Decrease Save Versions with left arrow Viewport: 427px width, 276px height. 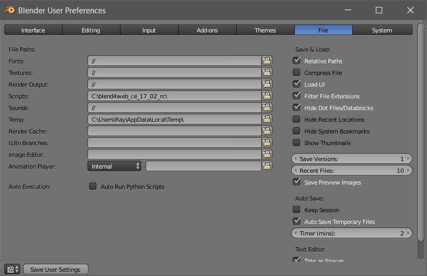(x=295, y=158)
